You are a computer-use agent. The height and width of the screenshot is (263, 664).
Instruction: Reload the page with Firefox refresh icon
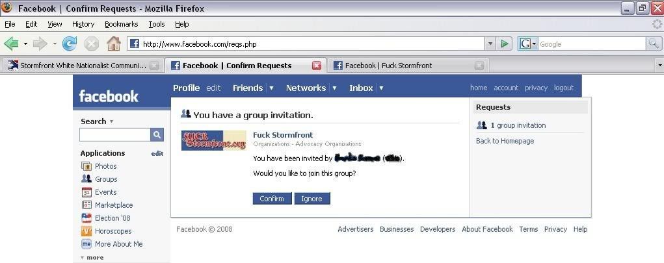tap(69, 44)
